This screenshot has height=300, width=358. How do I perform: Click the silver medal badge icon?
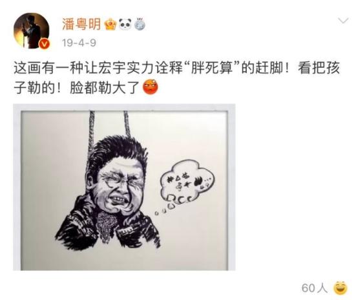[x=140, y=24]
